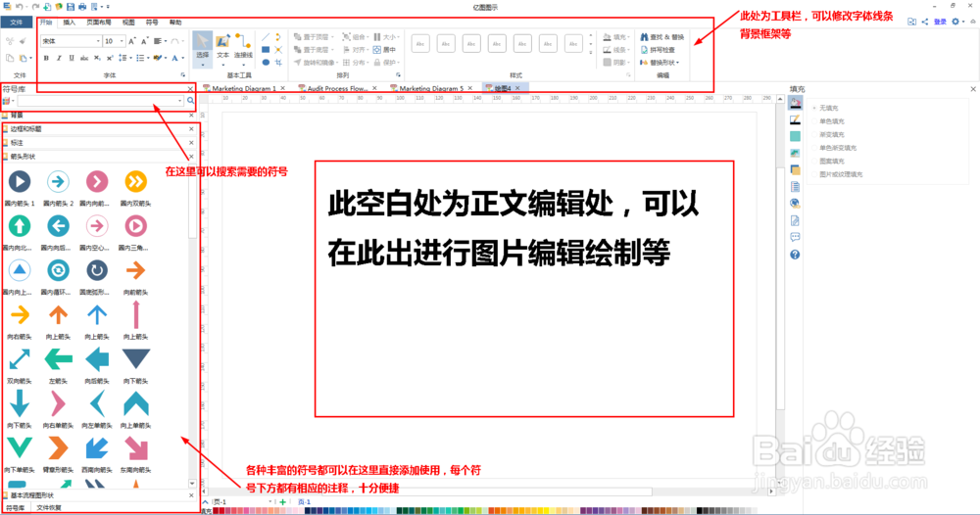Choose the teal theme color sidebar swatch
Screen dimensions: 980x515
(x=795, y=136)
